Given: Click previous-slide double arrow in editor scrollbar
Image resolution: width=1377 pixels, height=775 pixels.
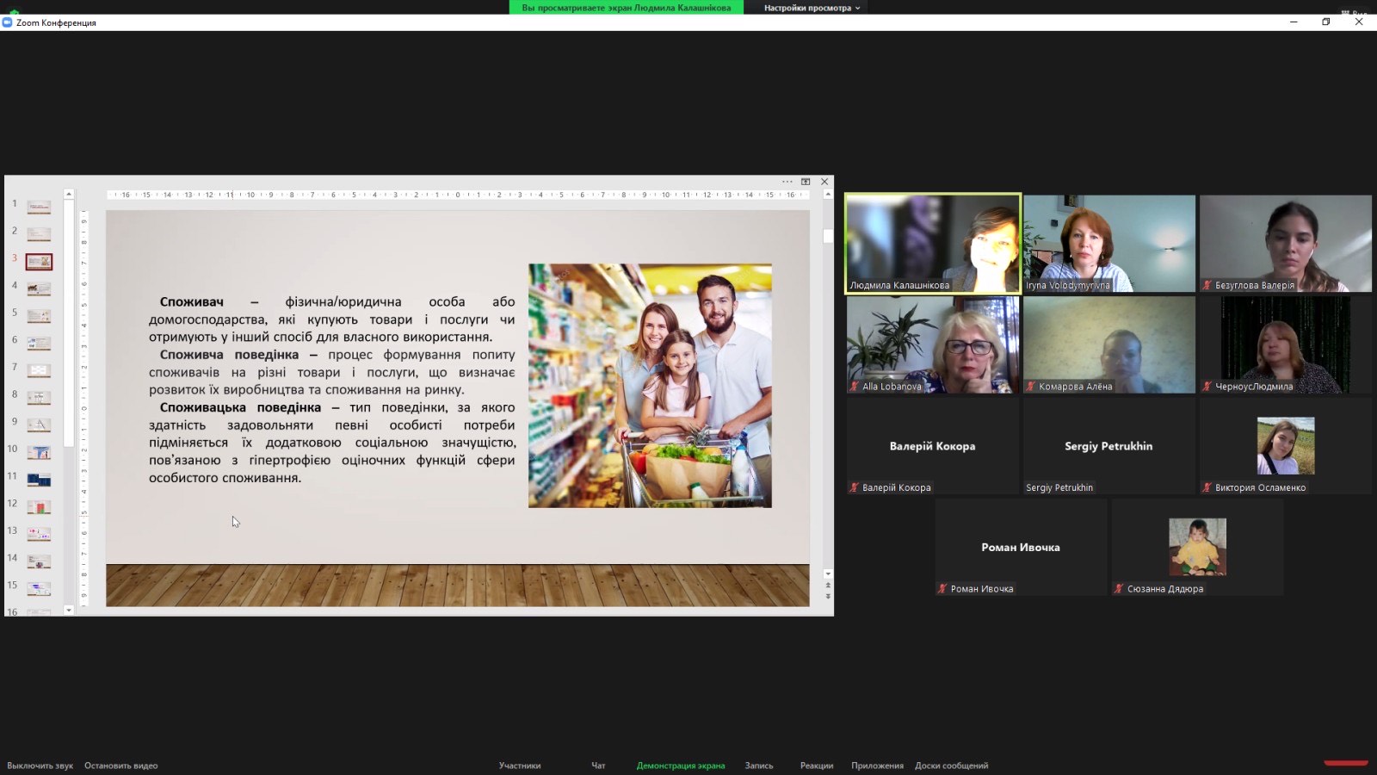Looking at the screenshot, I should coord(828,586).
